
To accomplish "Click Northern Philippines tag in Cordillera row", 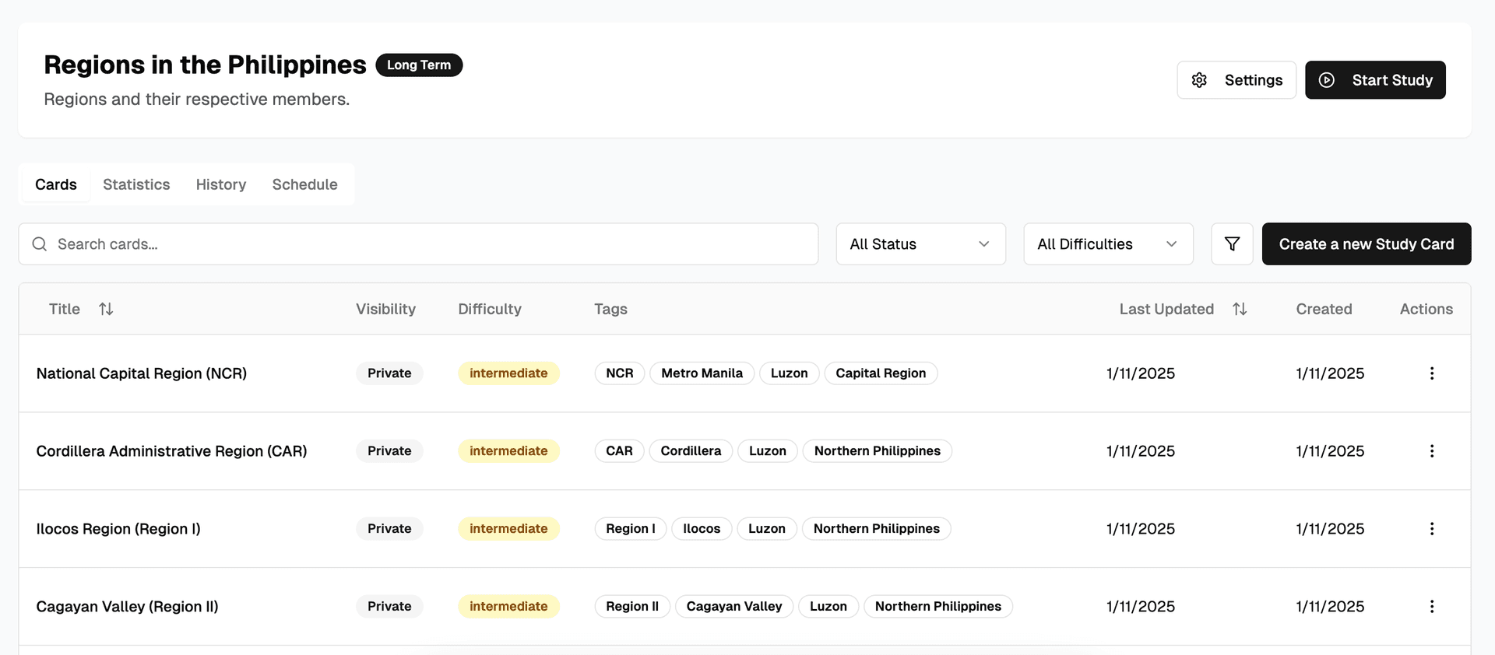I will pos(878,451).
